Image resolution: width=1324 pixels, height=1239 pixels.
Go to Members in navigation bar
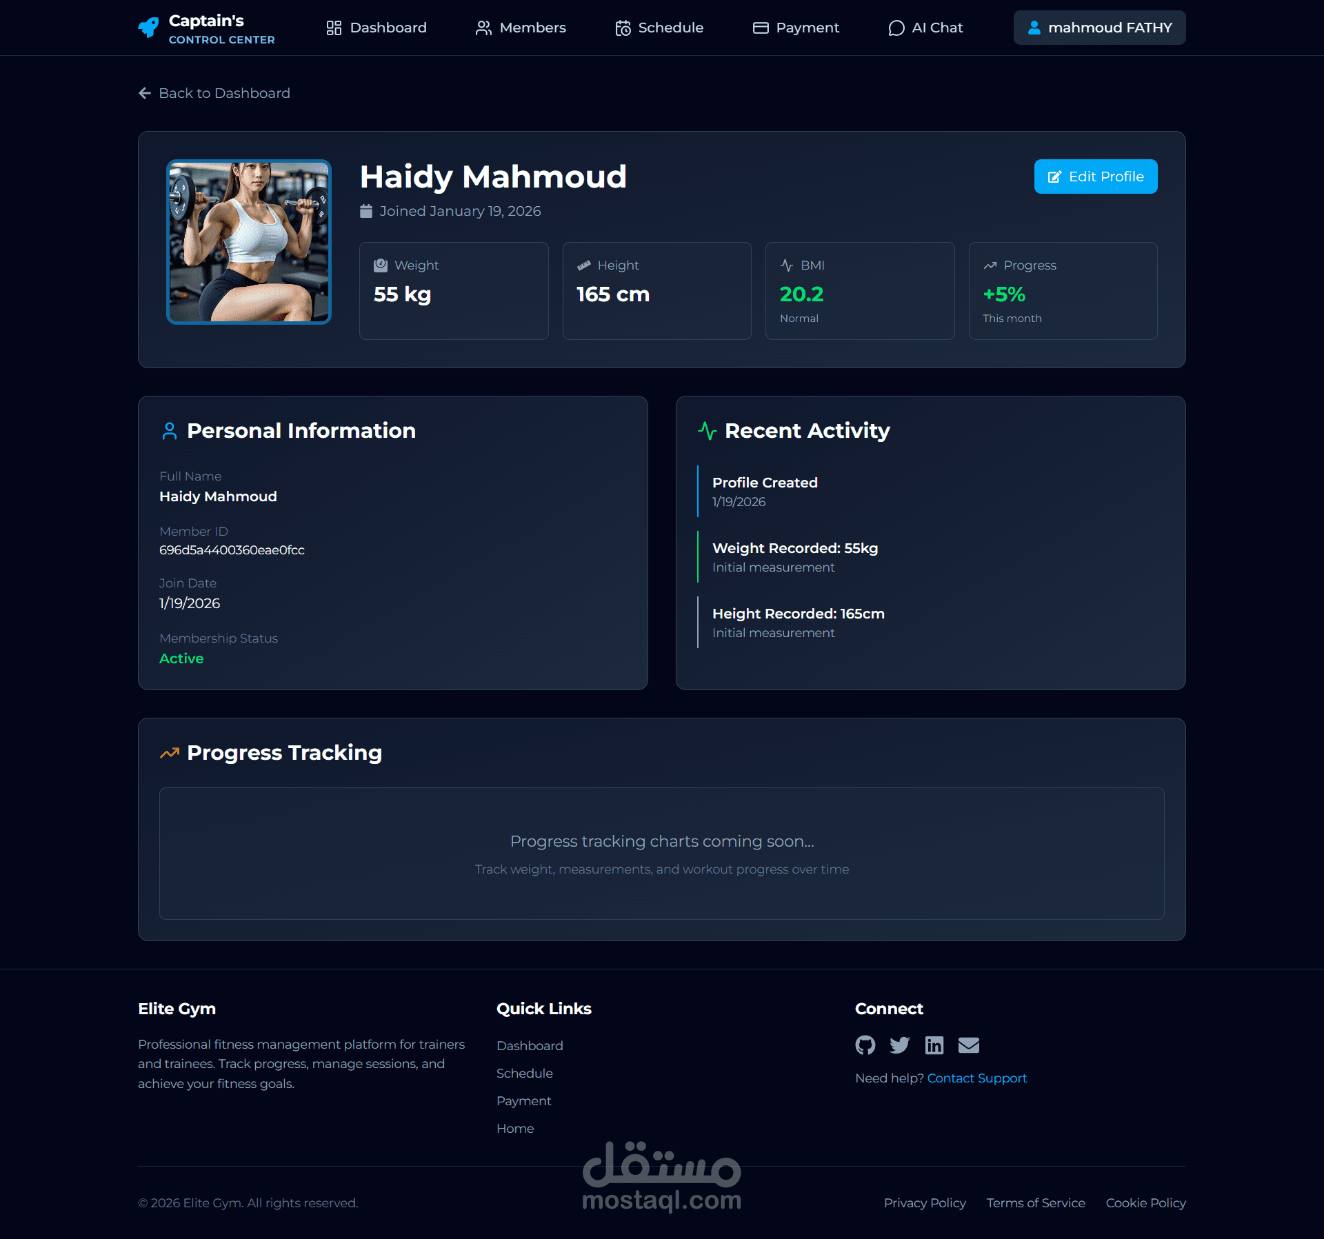[521, 28]
